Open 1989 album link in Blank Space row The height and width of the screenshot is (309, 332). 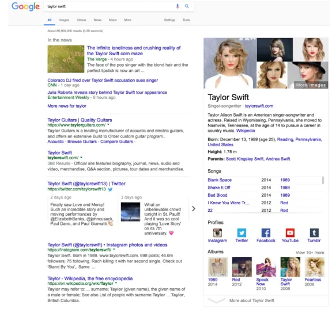pyautogui.click(x=285, y=180)
